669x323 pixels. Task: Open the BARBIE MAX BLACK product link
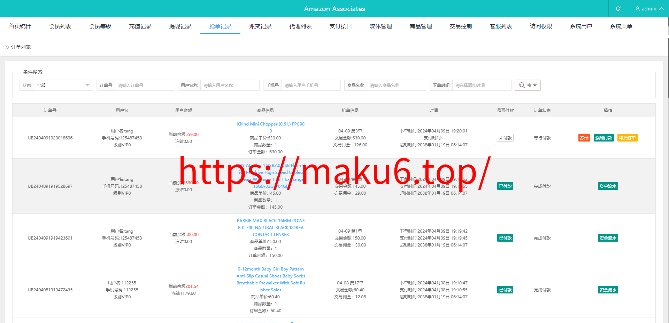click(271, 228)
